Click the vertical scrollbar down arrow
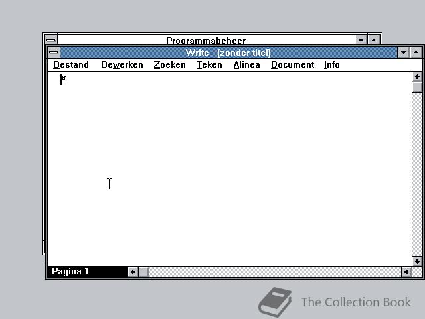425x319 pixels. (x=417, y=261)
